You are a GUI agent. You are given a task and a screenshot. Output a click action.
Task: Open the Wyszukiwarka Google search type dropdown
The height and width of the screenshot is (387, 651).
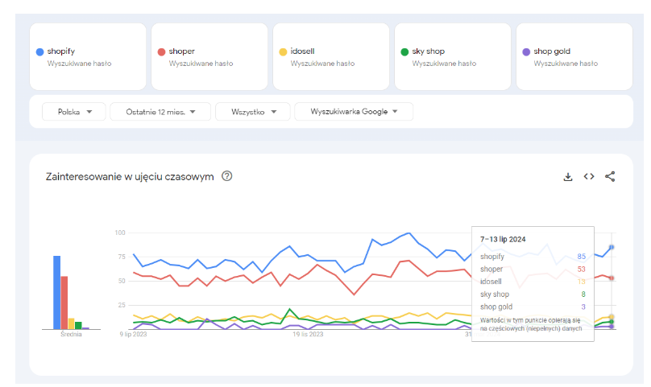(x=353, y=112)
